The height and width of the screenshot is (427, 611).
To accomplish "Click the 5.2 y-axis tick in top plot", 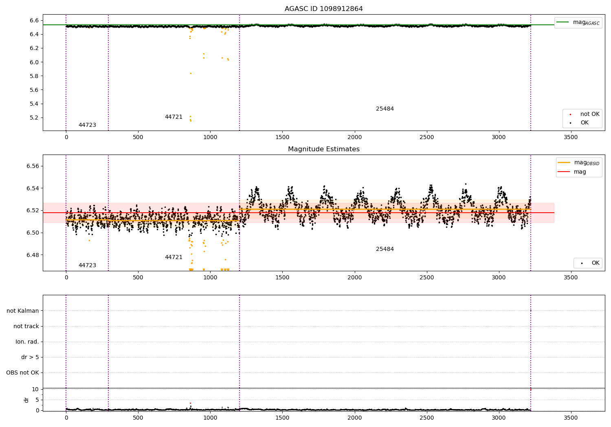I will coord(34,118).
